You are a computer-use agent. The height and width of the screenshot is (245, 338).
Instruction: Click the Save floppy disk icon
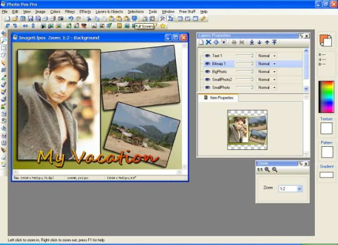31,19
